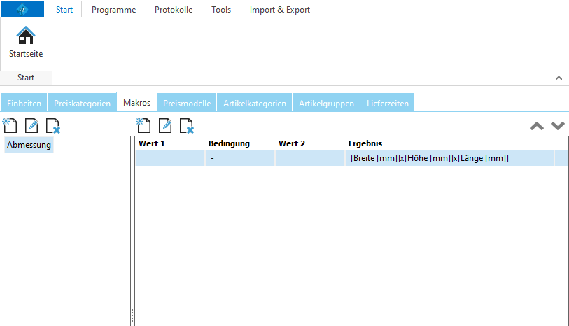Select the Breite x Höhe x Länge result row

tap(428, 159)
